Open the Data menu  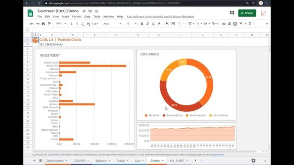tap(87, 16)
